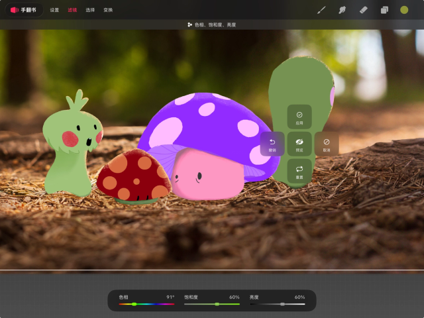
Task: Tap the 重置 (Reset) loop button
Action: coord(299,172)
